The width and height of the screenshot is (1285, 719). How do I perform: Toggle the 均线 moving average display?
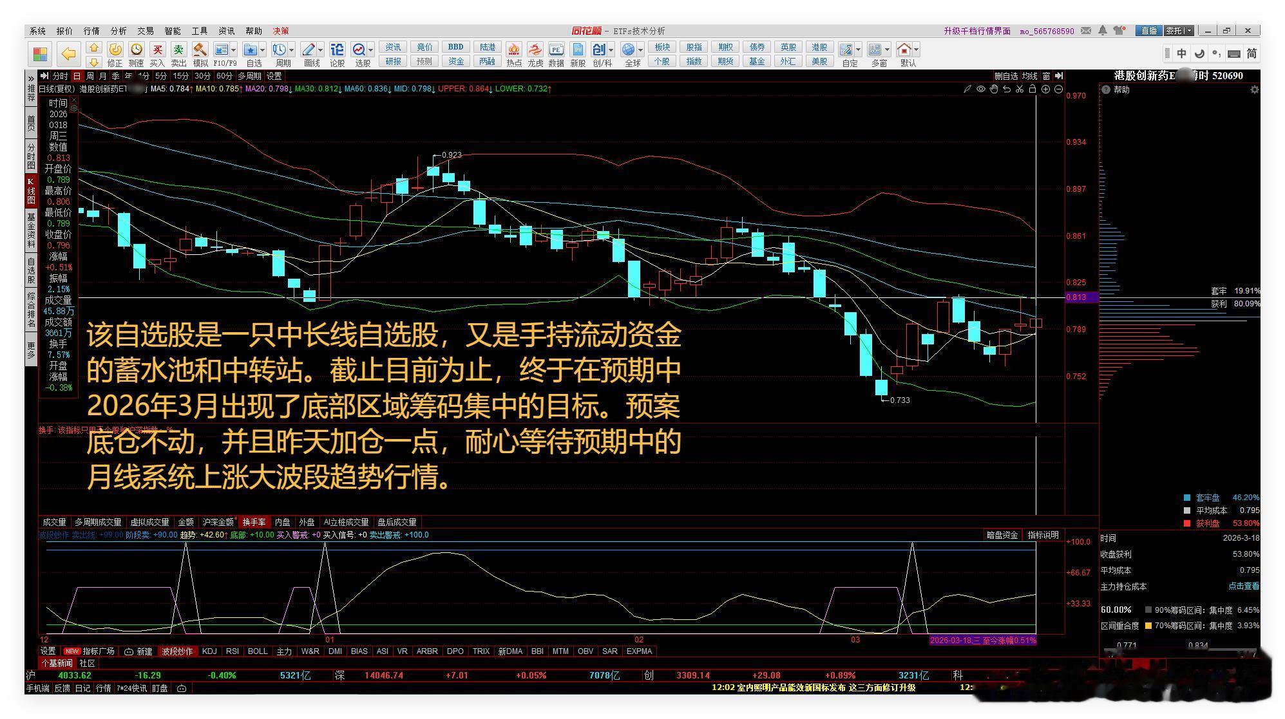tap(1029, 76)
